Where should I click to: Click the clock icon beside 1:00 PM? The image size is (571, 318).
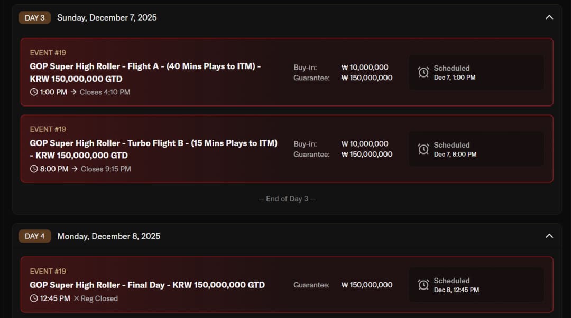(x=34, y=92)
